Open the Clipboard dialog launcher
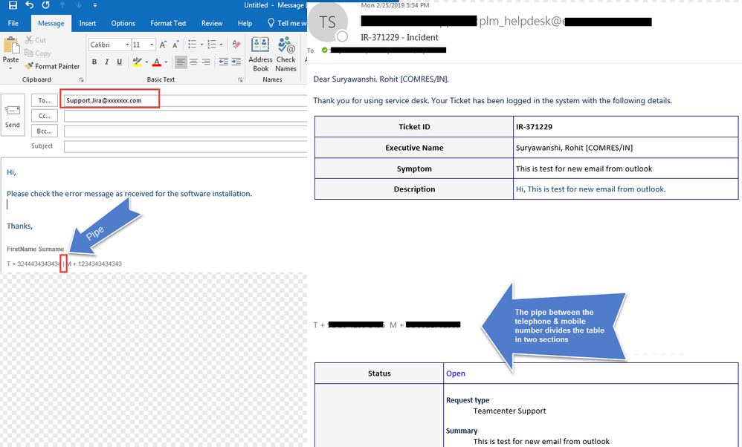 (x=81, y=80)
